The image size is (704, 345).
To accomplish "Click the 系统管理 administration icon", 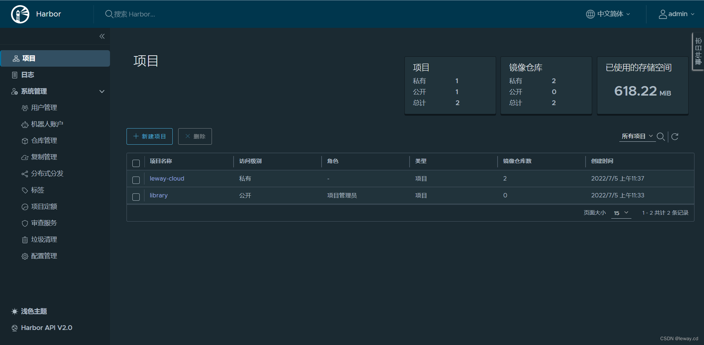I will pyautogui.click(x=14, y=92).
